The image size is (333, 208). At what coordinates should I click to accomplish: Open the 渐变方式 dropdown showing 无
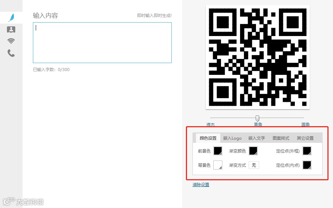click(254, 165)
